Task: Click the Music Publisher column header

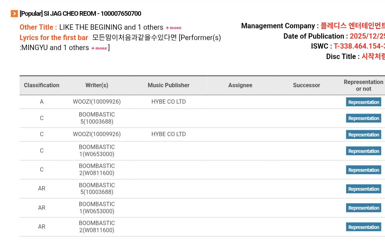Action: (168, 85)
